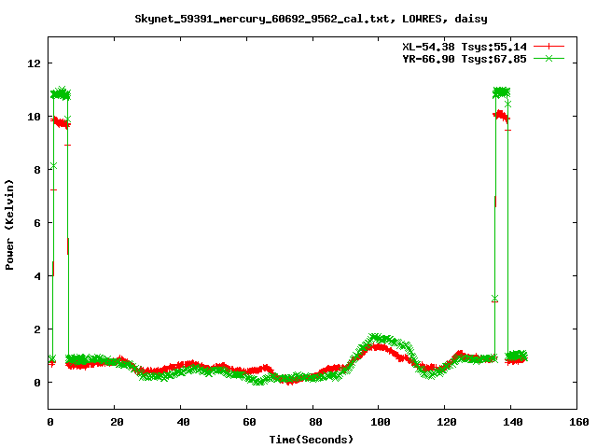Click the red legend line sample
597x448 pixels.
(x=548, y=47)
